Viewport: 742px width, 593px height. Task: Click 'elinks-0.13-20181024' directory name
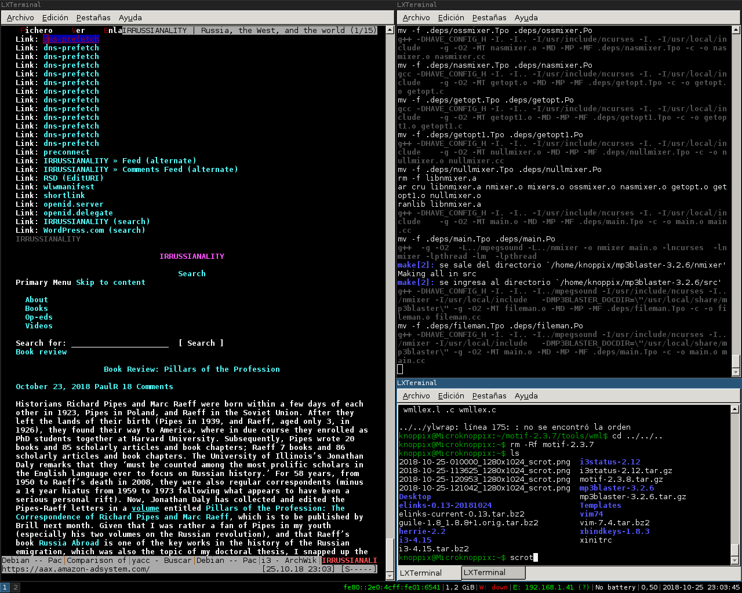(445, 505)
